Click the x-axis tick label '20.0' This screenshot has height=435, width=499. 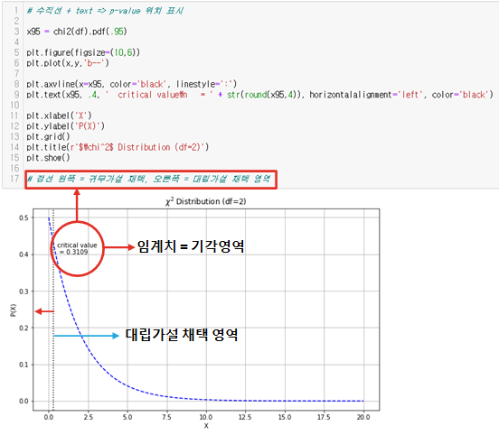(x=363, y=417)
